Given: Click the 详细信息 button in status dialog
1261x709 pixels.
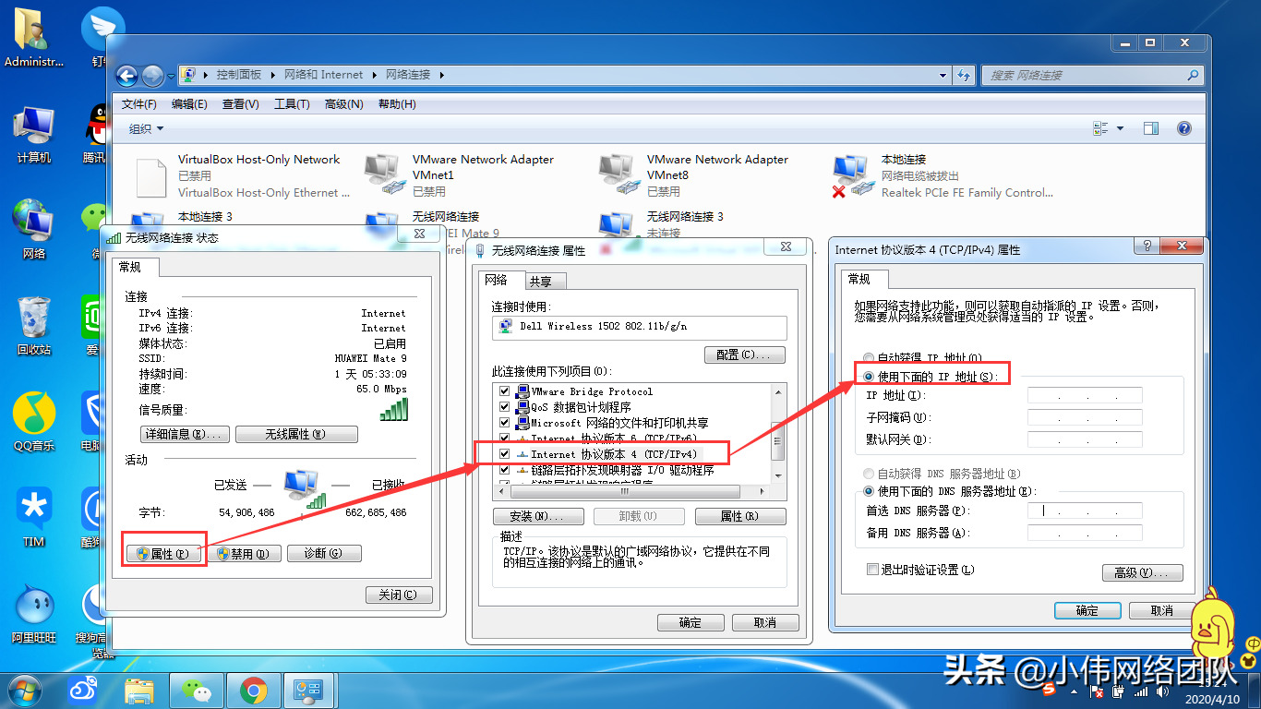Looking at the screenshot, I should point(185,434).
